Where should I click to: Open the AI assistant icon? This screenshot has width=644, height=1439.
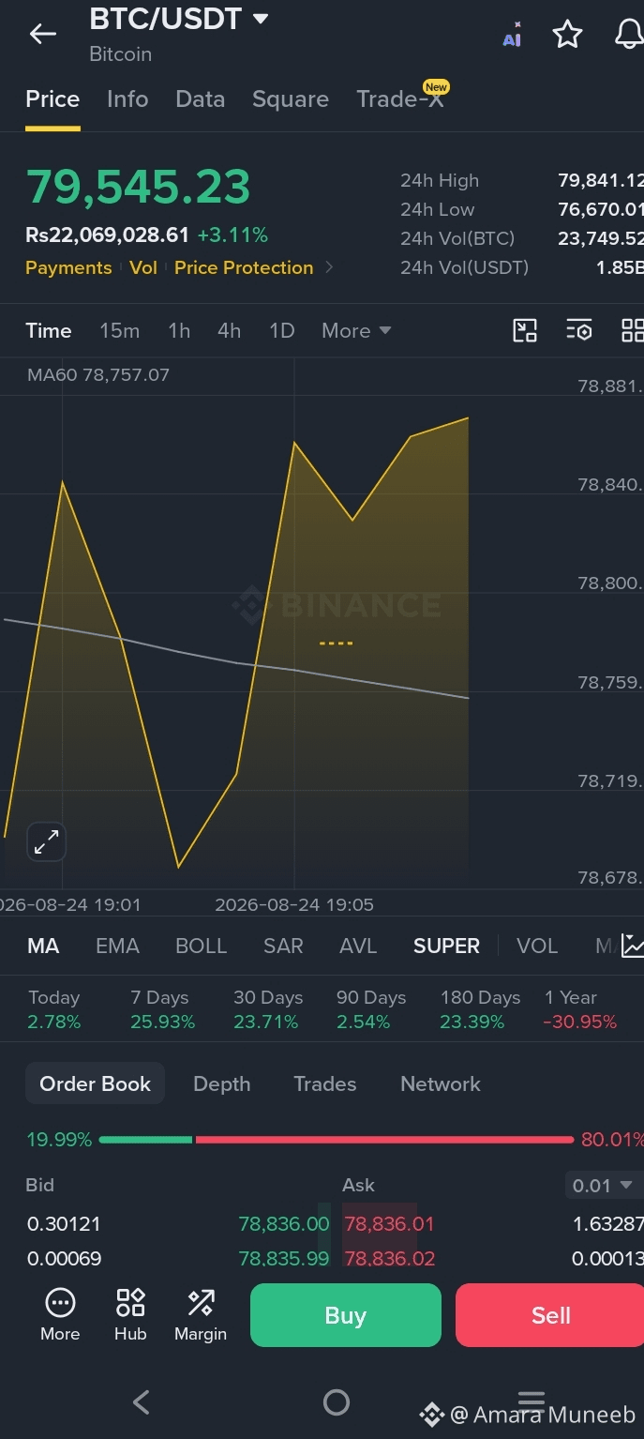[x=512, y=35]
